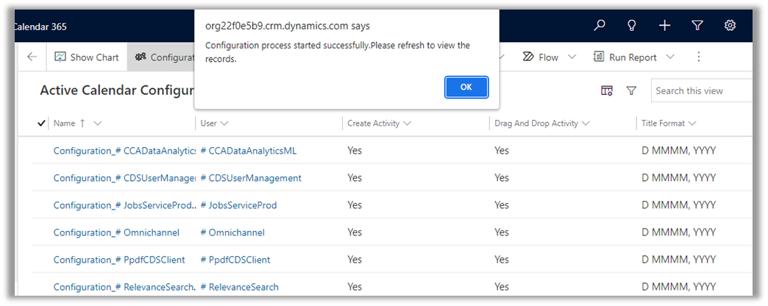Open the edit columns icon beside the view filter
Screen dimensions: 768x306
(607, 90)
